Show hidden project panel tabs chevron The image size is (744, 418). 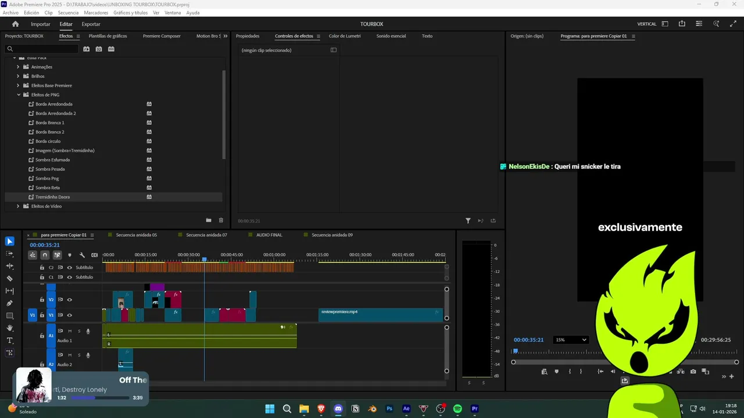point(224,36)
